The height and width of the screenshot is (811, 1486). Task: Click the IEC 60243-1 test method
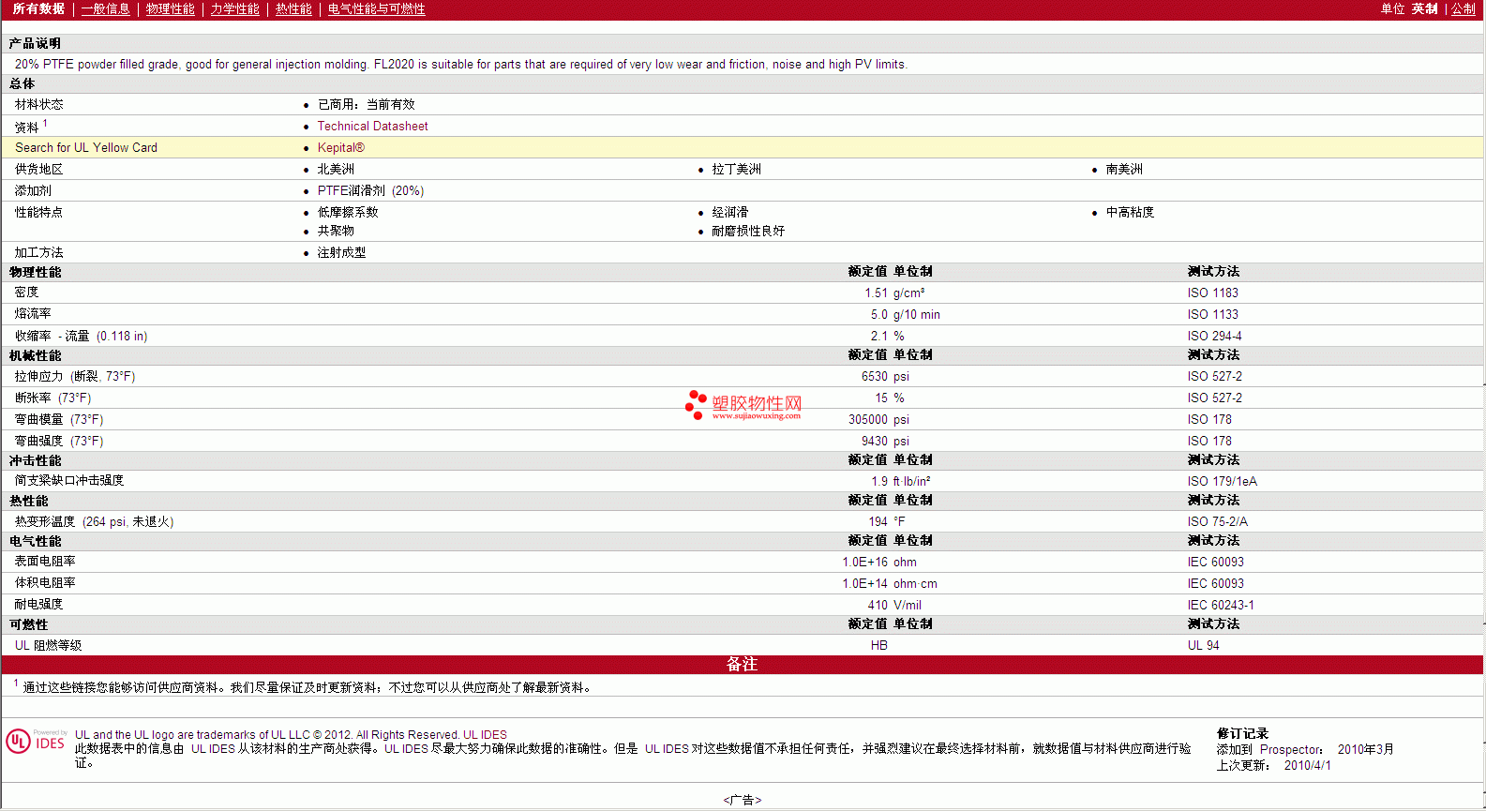pos(1220,606)
